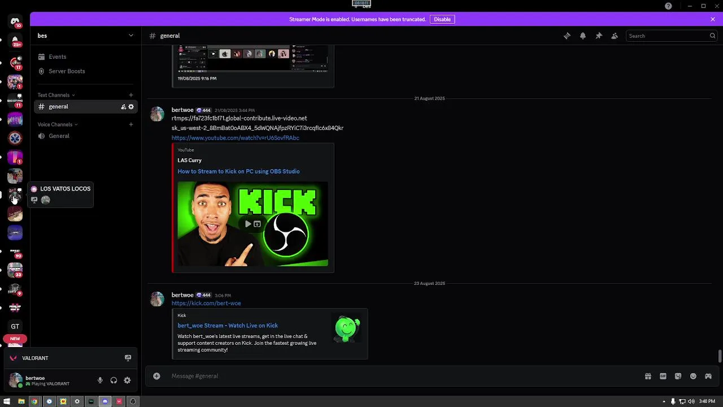
Task: Open video in pop-out icon
Action: coord(258,224)
